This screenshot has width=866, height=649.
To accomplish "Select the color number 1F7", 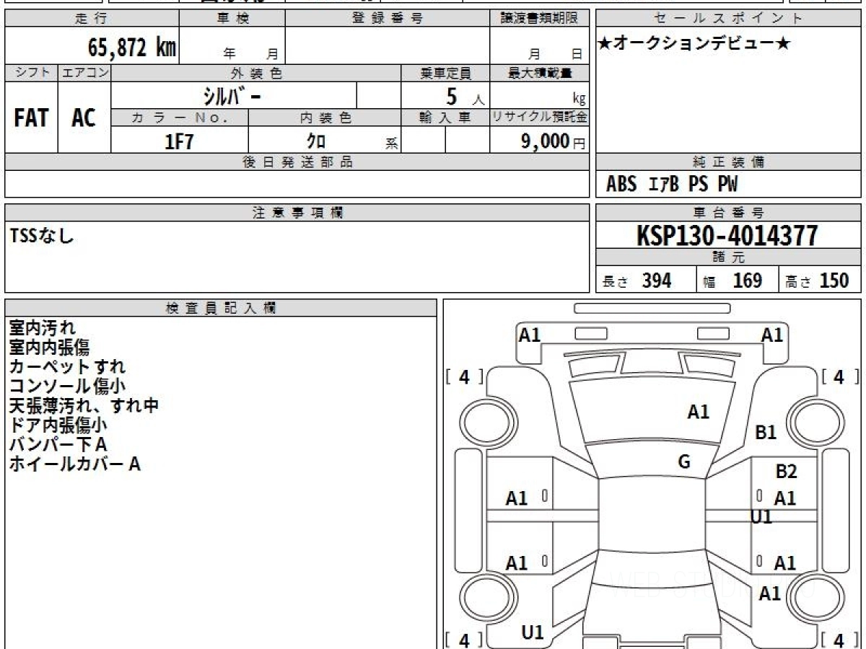I will [180, 142].
